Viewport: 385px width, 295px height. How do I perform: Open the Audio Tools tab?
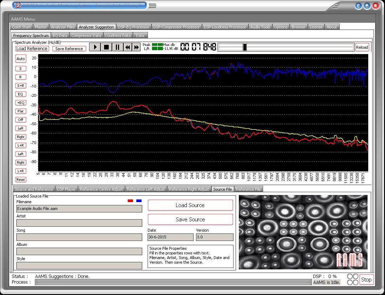coord(260,27)
